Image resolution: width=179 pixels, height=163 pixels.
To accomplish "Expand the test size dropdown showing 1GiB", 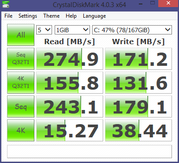I will (x=72, y=30).
